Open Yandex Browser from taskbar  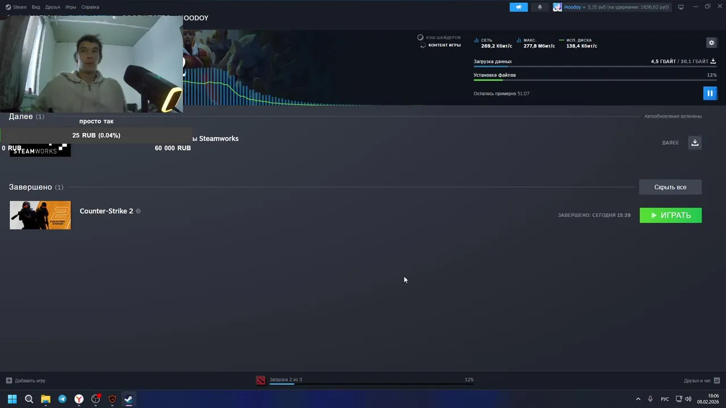click(79, 399)
